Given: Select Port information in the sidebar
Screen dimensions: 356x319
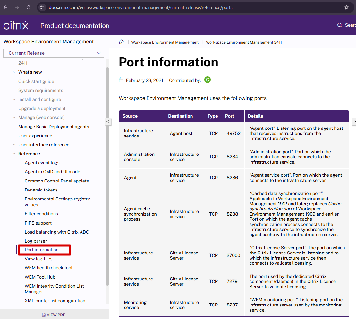Looking at the screenshot, I should (x=42, y=250).
